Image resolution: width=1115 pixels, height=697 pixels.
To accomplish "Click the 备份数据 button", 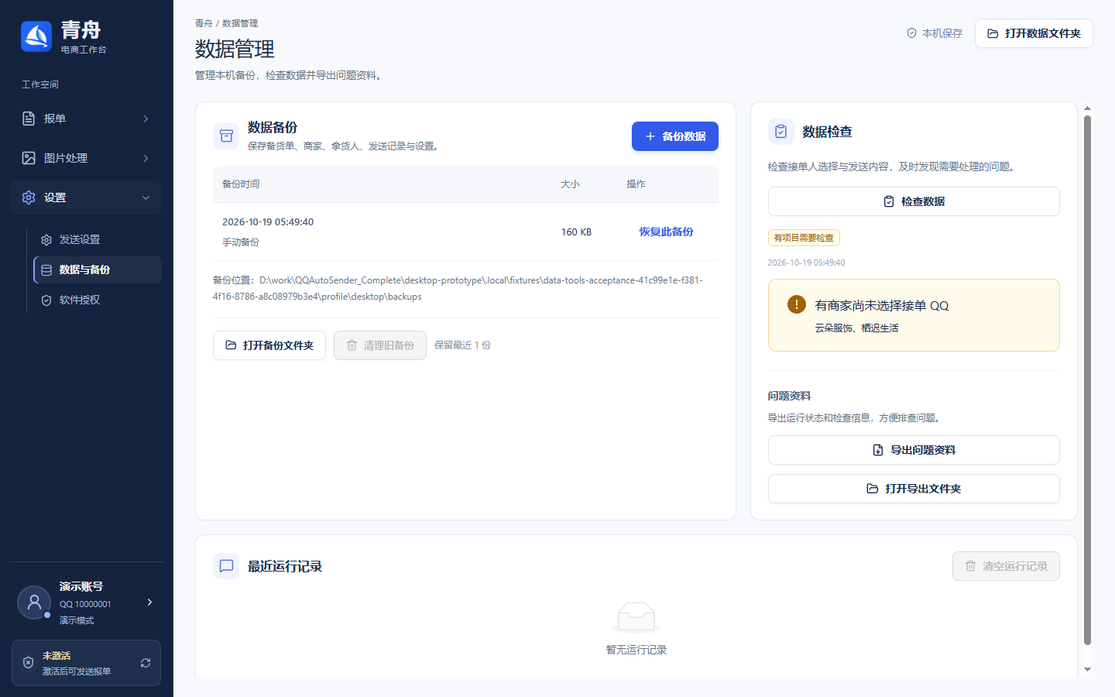I will tap(675, 136).
